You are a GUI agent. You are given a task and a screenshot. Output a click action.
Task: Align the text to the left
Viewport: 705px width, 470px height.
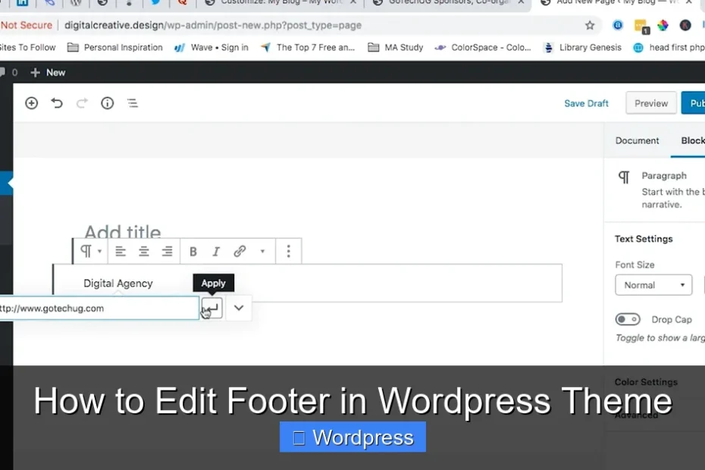pos(121,251)
